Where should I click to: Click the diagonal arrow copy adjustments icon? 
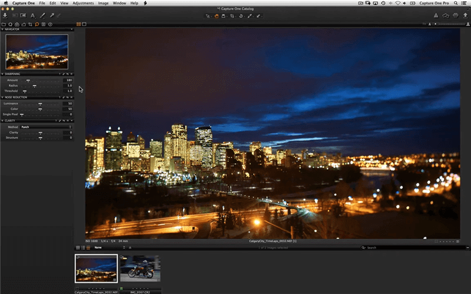[x=52, y=16]
